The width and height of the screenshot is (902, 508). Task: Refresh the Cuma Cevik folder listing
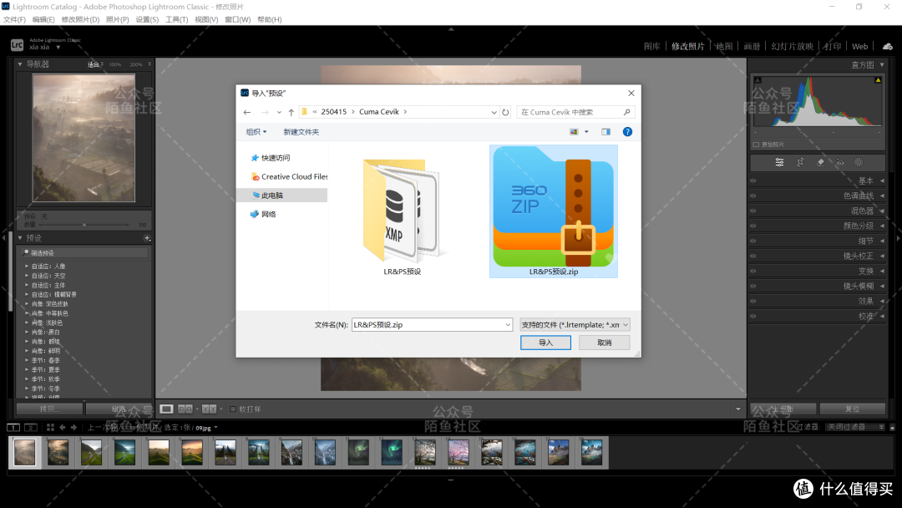click(x=505, y=112)
